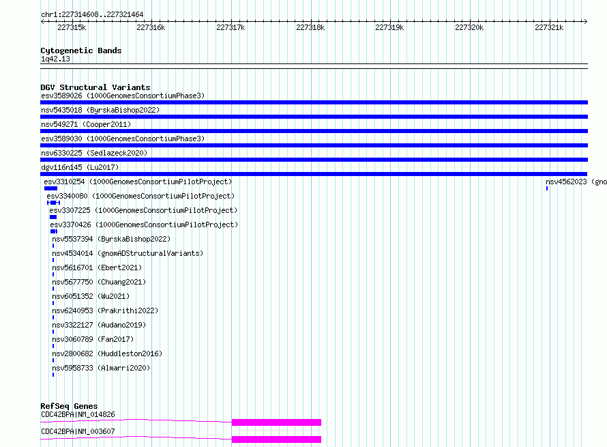
Task: Click the 227318k ruler tick label
Action: point(310,27)
